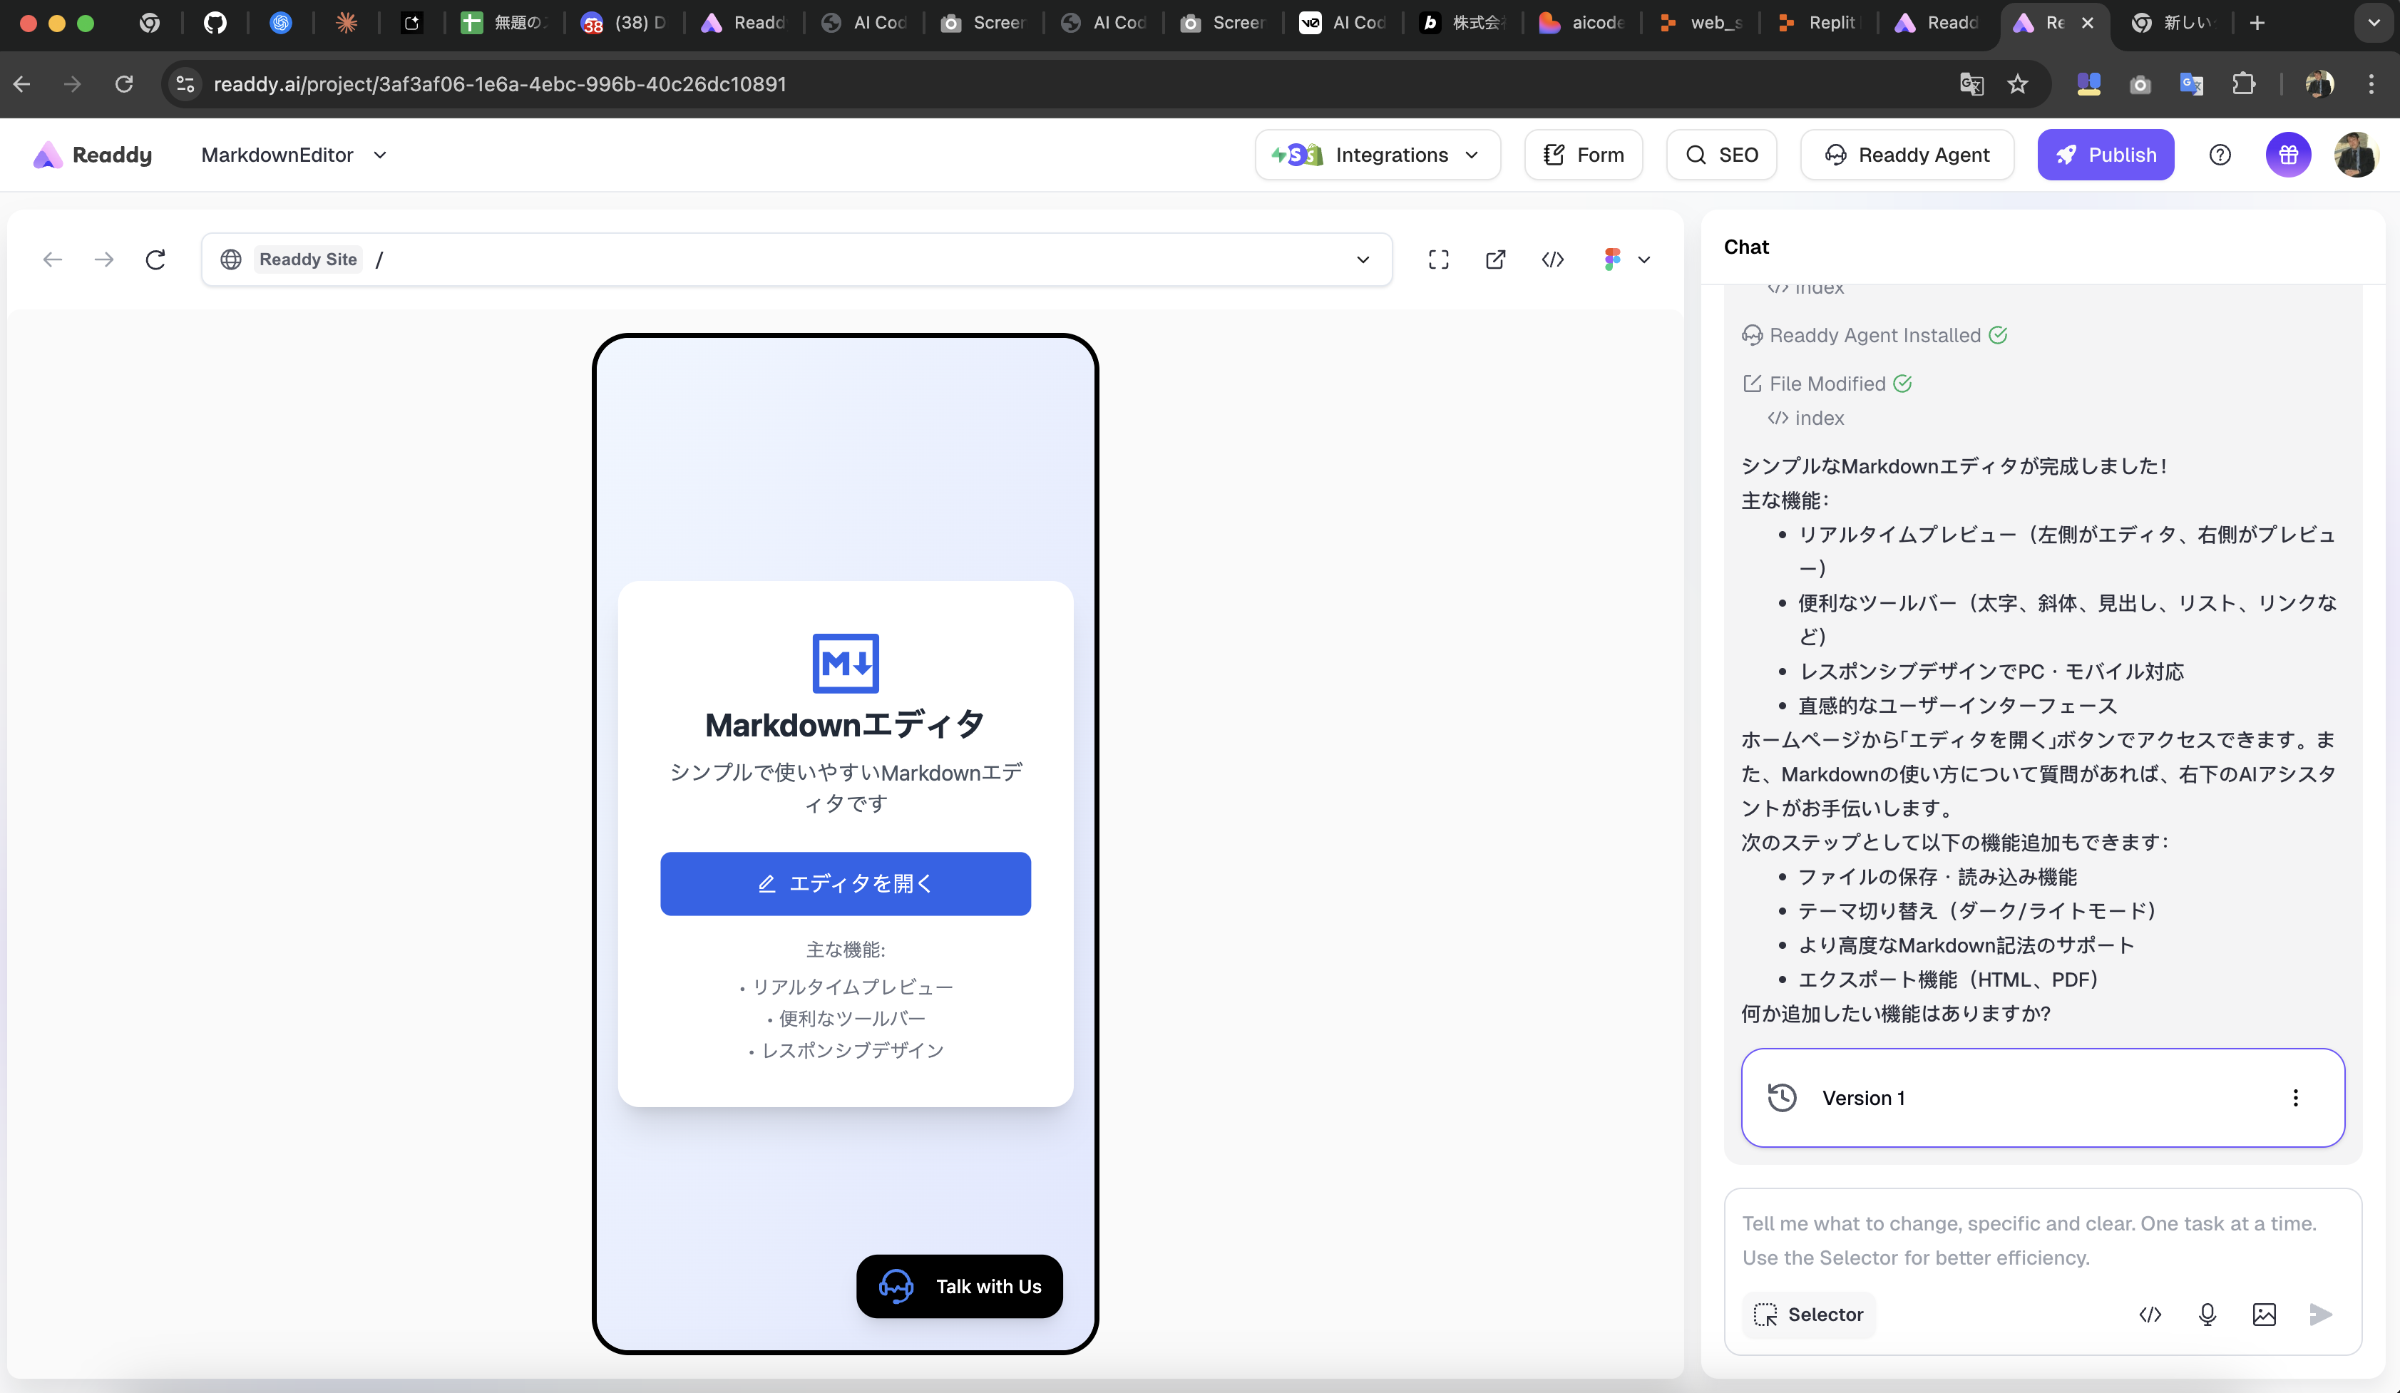The height and width of the screenshot is (1393, 2400).
Task: Open the page path dropdown in preview bar
Action: tap(1363, 259)
